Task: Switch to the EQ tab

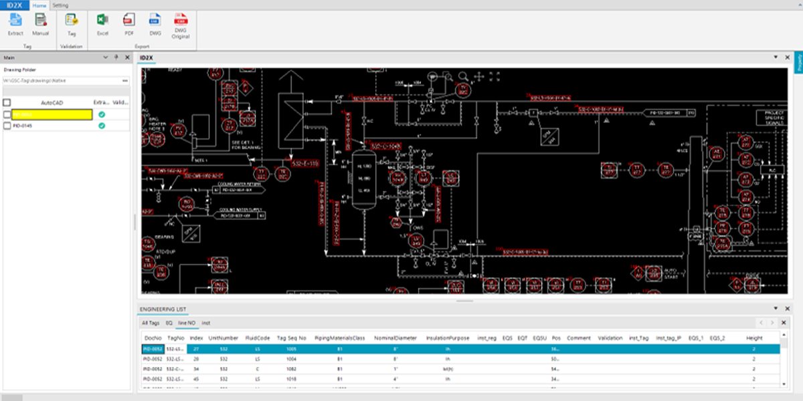Action: (x=169, y=322)
